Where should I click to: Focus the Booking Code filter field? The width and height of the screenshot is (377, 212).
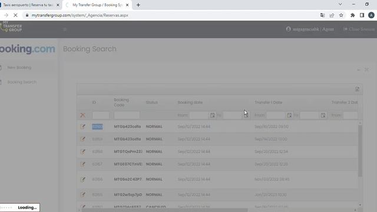127,115
